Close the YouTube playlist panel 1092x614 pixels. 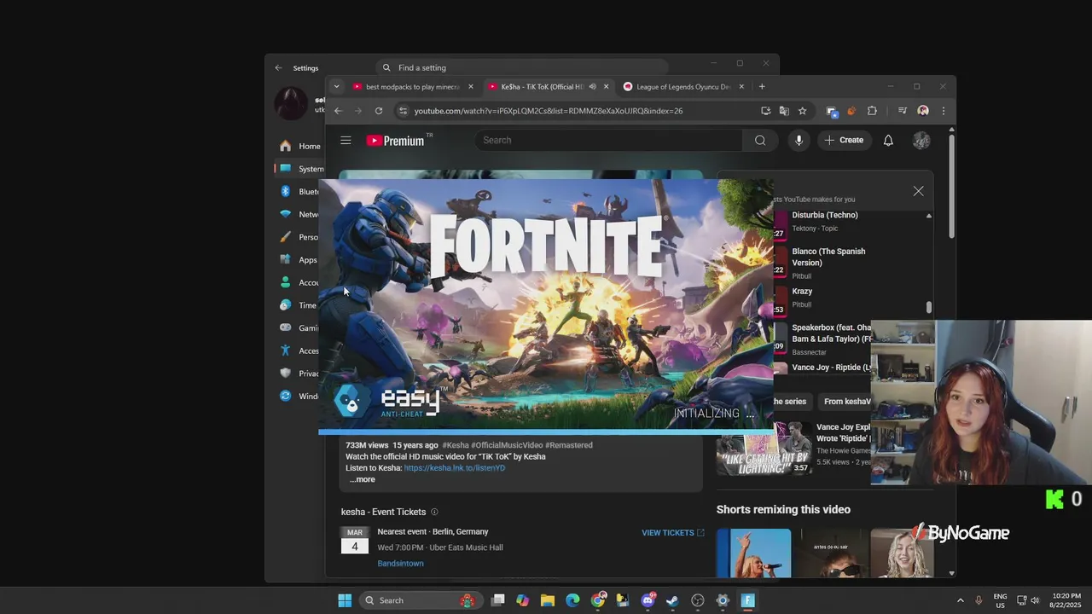click(918, 191)
